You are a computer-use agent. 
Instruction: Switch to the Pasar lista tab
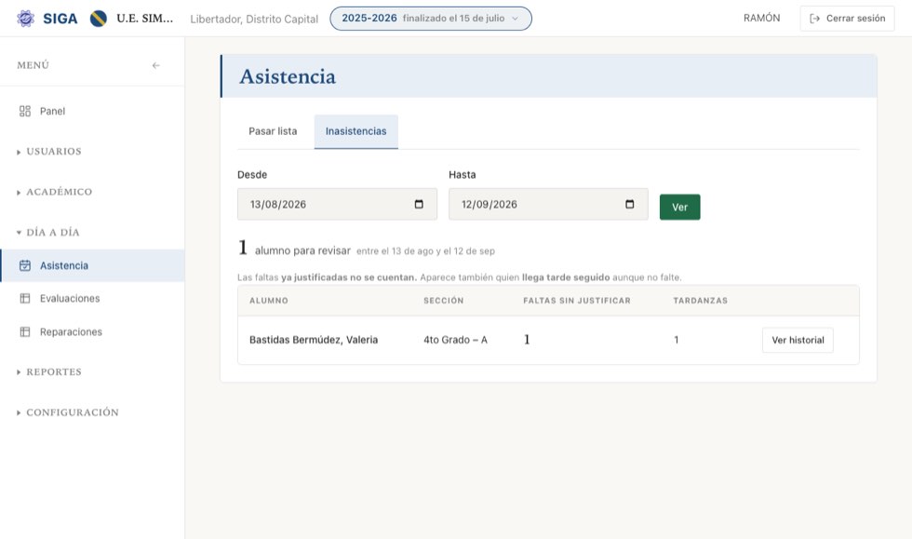coord(273,131)
